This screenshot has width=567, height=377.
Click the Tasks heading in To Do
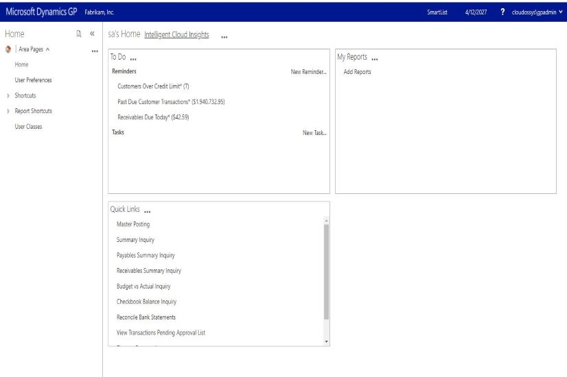(118, 132)
